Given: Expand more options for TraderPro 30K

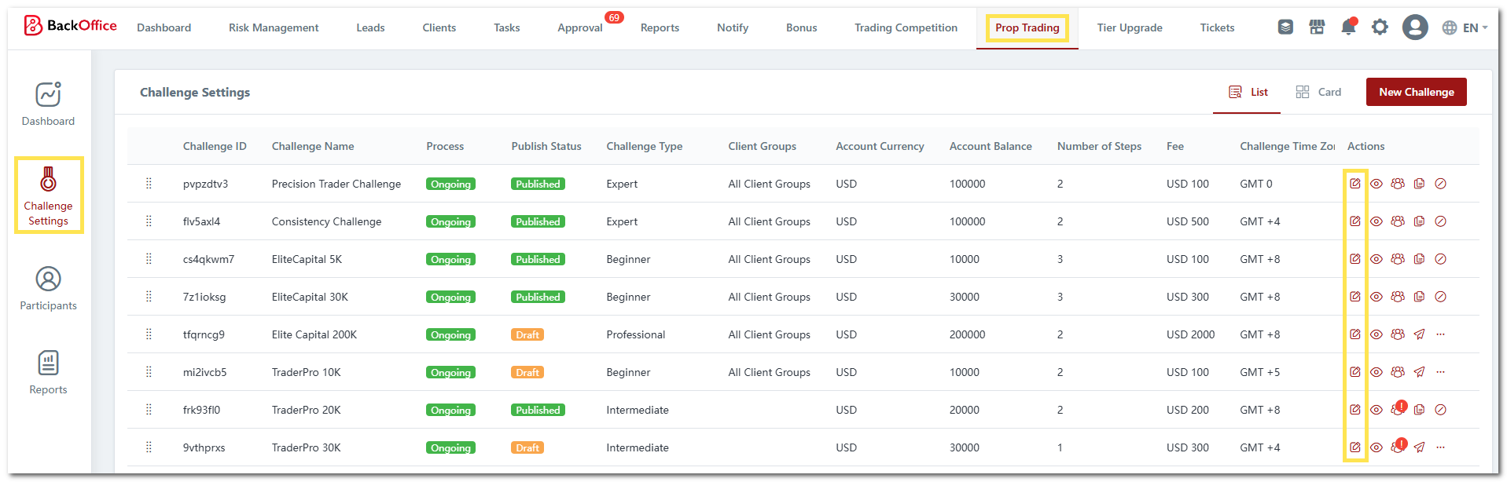Looking at the screenshot, I should click(1440, 447).
